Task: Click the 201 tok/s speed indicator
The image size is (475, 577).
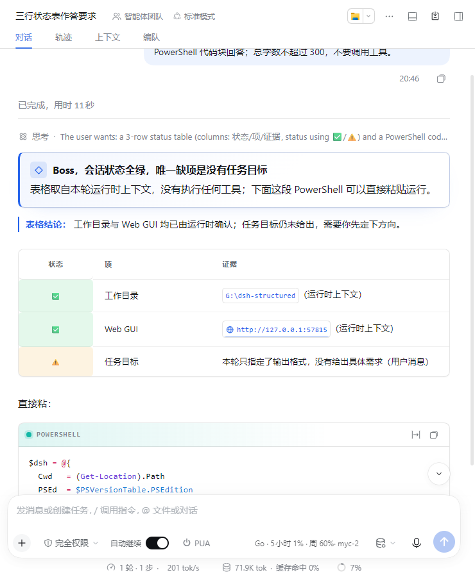Action: click(183, 568)
